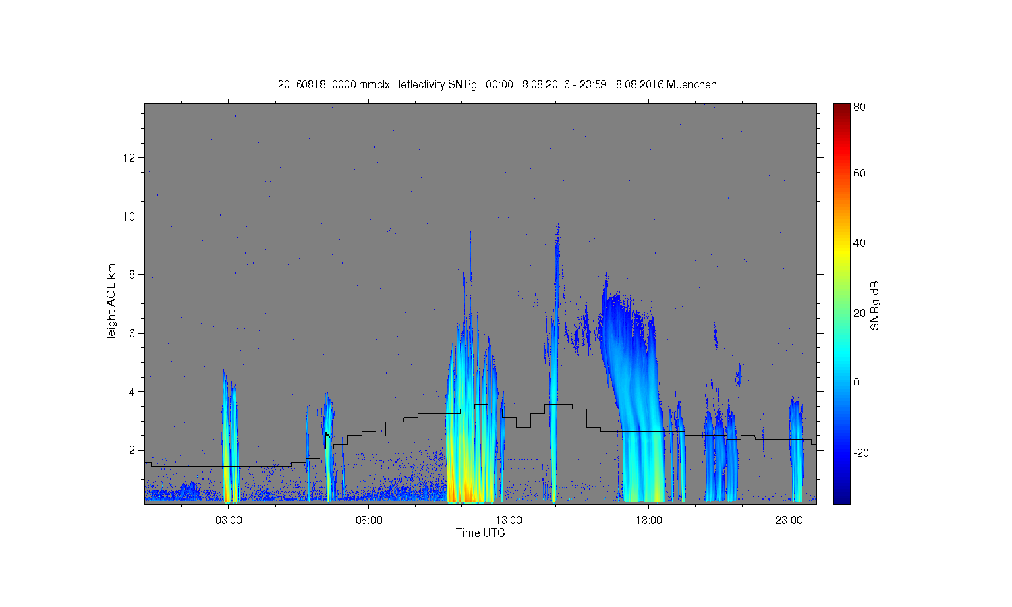The width and height of the screenshot is (1012, 607).
Task: Select the 23:00 time axis tick label
Action: (789, 521)
